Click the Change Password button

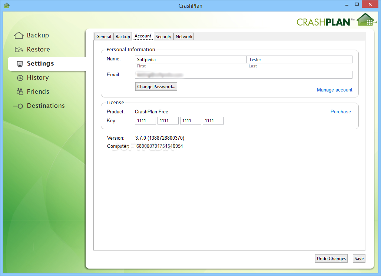(x=156, y=86)
